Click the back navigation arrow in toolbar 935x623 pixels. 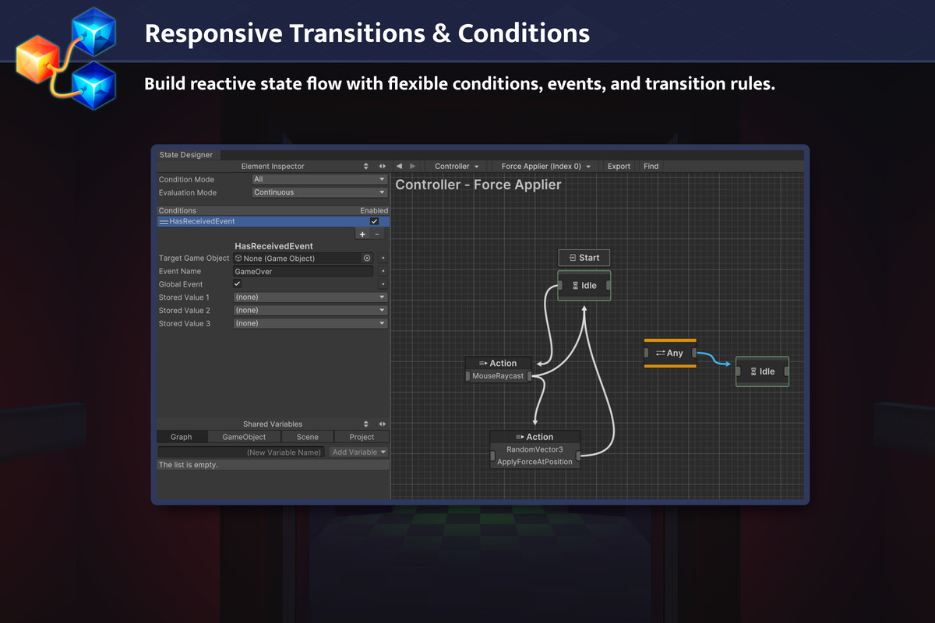click(x=400, y=166)
